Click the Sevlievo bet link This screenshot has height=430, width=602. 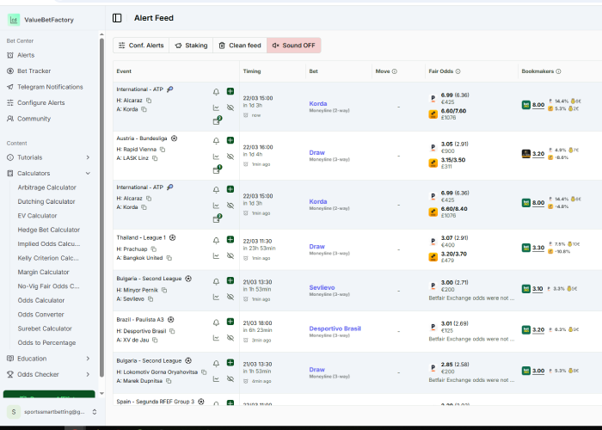click(322, 287)
